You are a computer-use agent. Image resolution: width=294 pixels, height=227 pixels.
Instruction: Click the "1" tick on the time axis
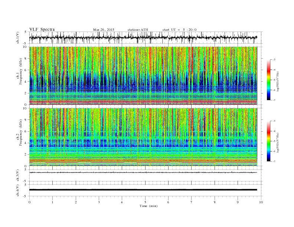52,202
